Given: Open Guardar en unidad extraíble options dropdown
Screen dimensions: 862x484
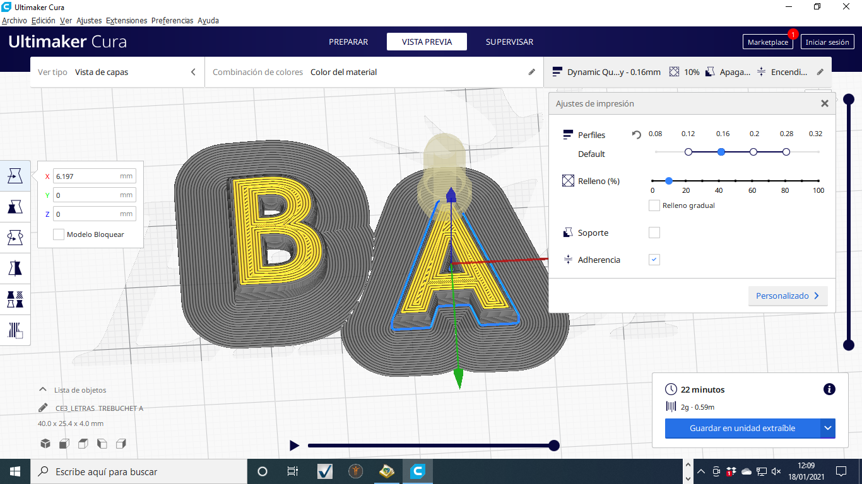Looking at the screenshot, I should pos(827,429).
